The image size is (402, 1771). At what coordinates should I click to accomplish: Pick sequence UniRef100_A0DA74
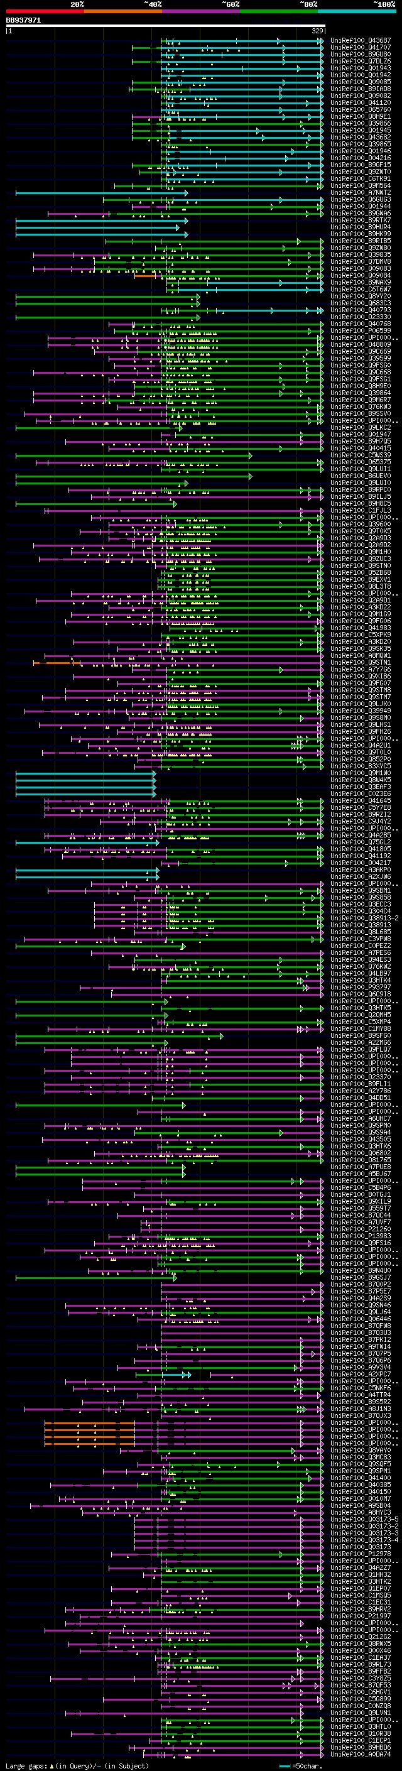click(361, 1755)
